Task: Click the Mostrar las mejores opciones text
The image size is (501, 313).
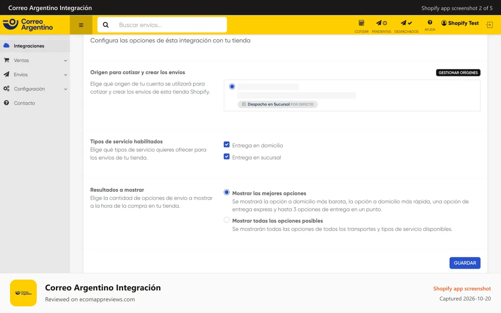Action: click(269, 193)
